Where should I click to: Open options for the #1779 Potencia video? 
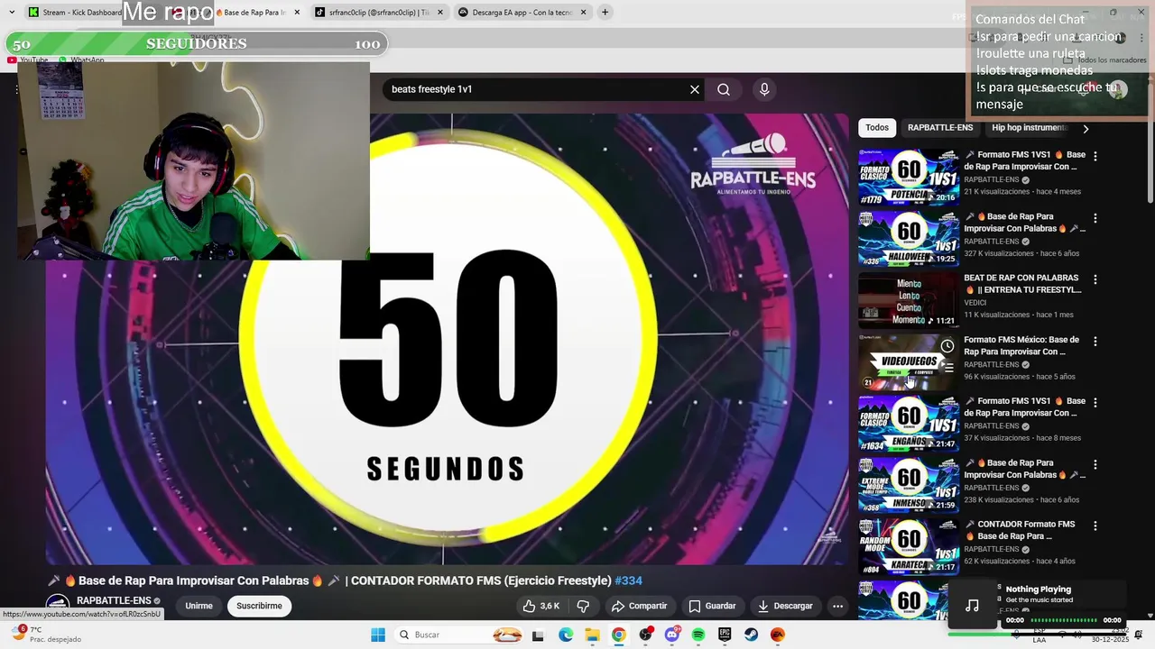click(1095, 156)
